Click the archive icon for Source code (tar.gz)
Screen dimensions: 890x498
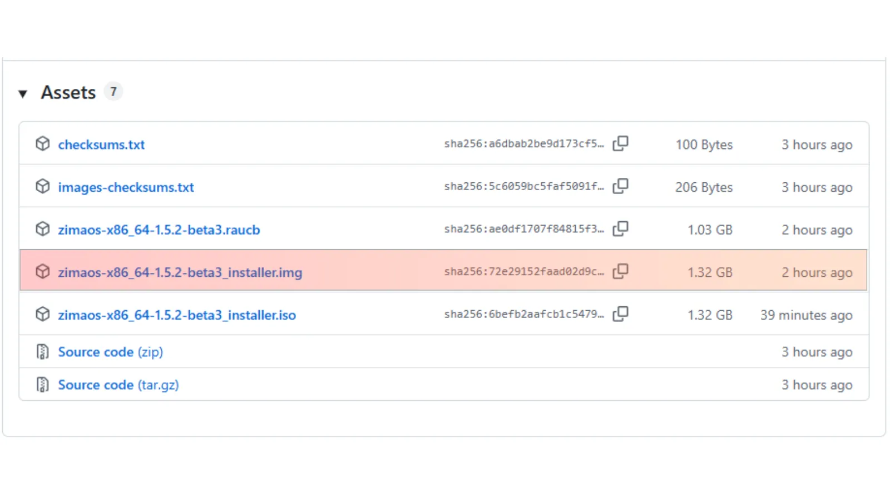click(43, 385)
